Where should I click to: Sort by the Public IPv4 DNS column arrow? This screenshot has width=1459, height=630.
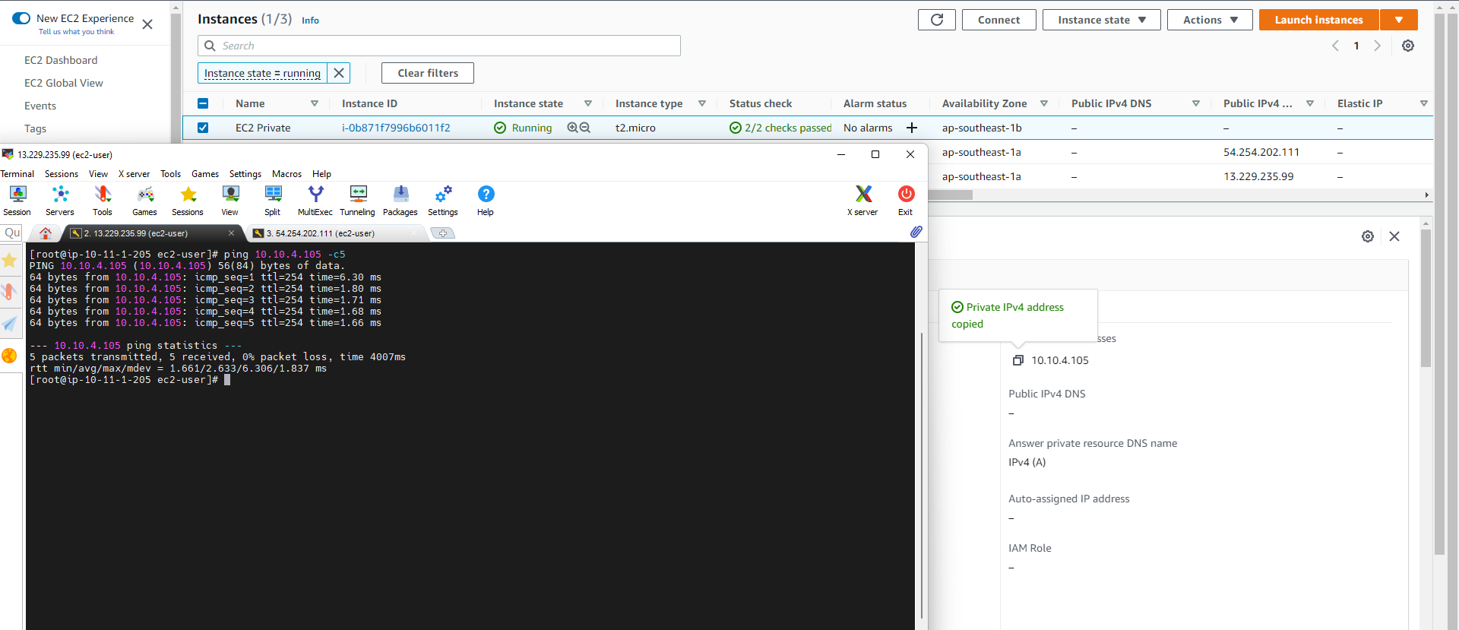1196,103
